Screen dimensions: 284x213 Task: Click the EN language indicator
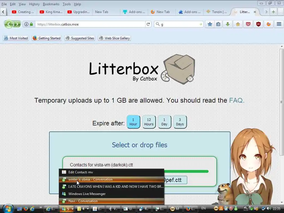click(203, 208)
